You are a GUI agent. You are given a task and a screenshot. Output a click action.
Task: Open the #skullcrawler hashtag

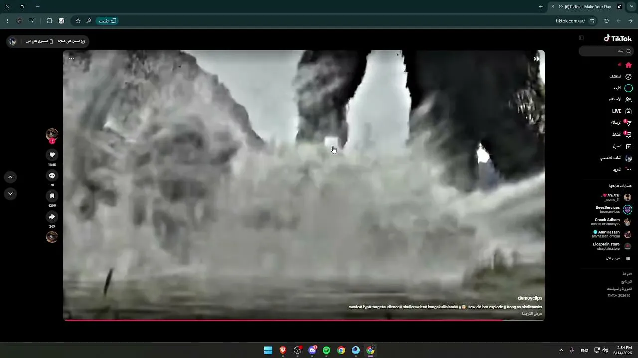(x=415, y=307)
